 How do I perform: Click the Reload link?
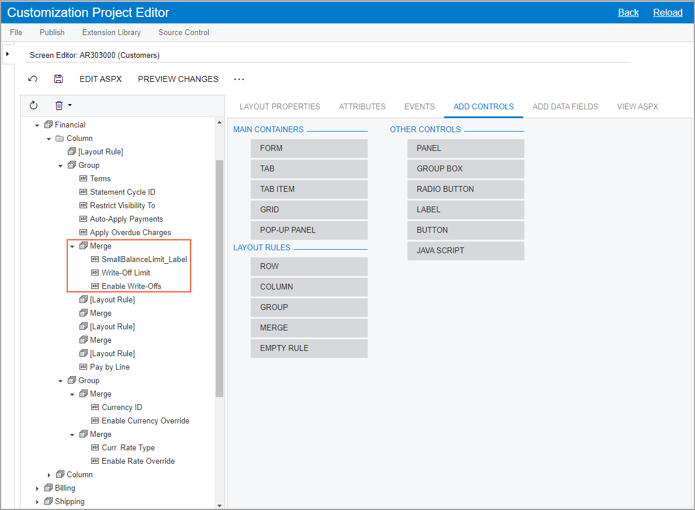coord(668,12)
